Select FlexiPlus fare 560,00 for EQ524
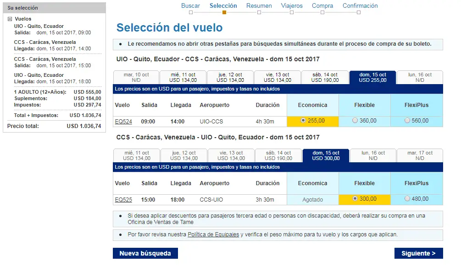Screen dimensions: 461x272 (x=407, y=120)
